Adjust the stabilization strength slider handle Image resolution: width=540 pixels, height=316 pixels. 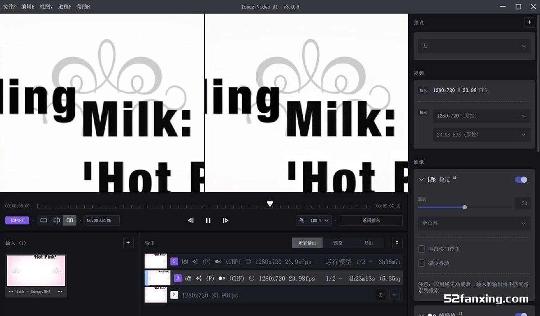tap(465, 207)
